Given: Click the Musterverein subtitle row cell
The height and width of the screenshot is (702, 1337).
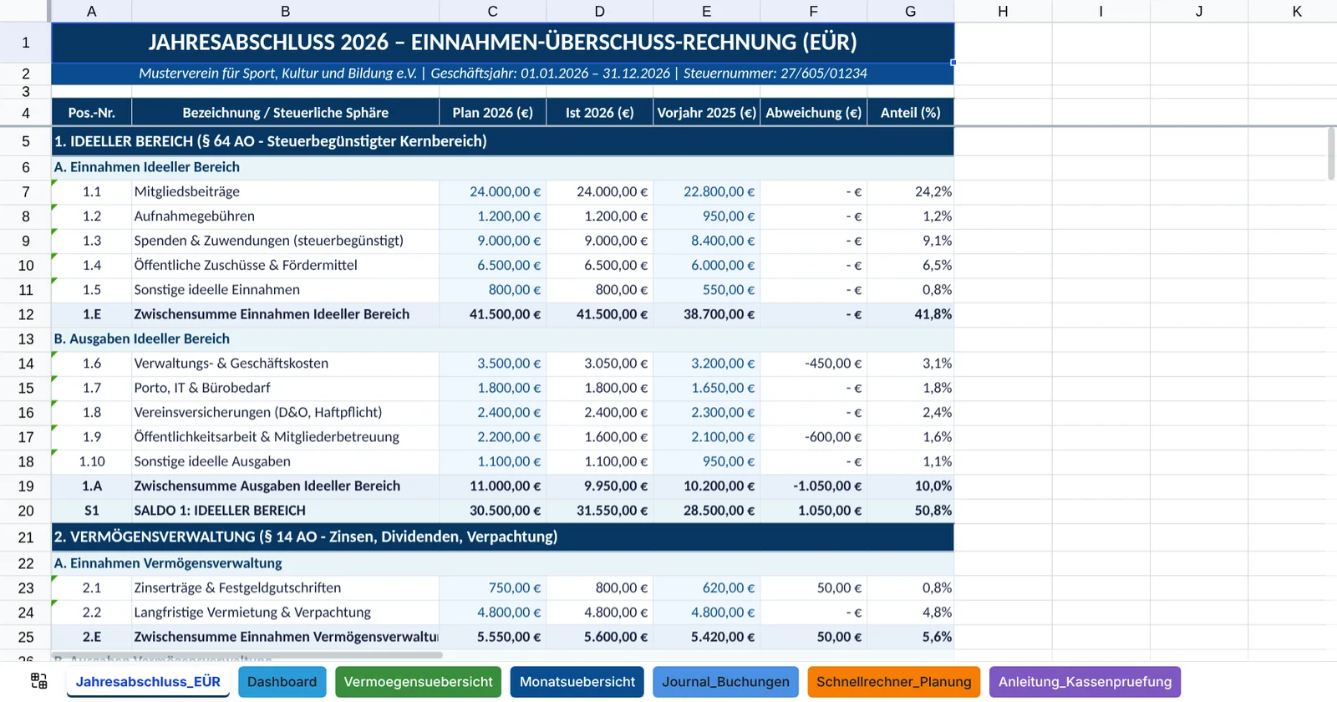Looking at the screenshot, I should click(x=502, y=74).
